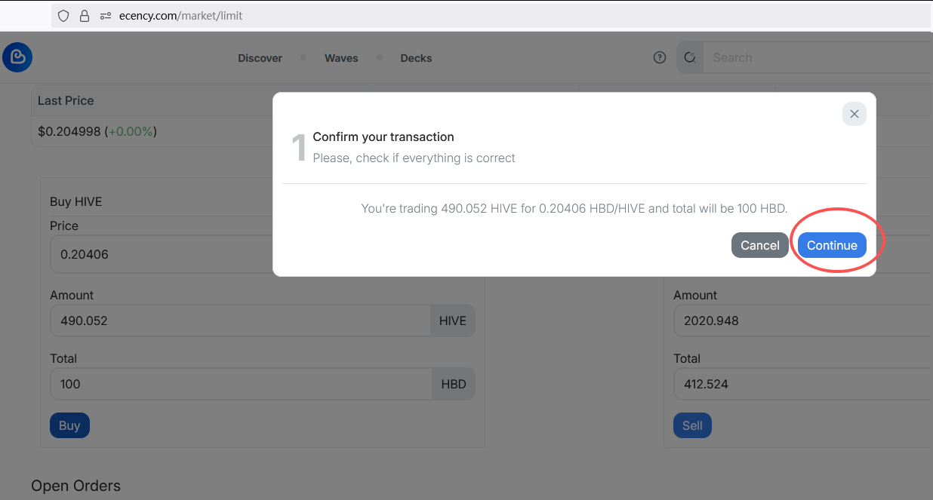Image resolution: width=933 pixels, height=500 pixels.
Task: Click the browser address bar URL
Action: point(181,16)
